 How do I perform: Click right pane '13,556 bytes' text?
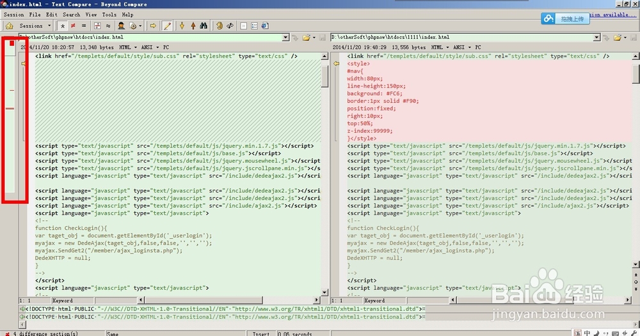[x=408, y=48]
